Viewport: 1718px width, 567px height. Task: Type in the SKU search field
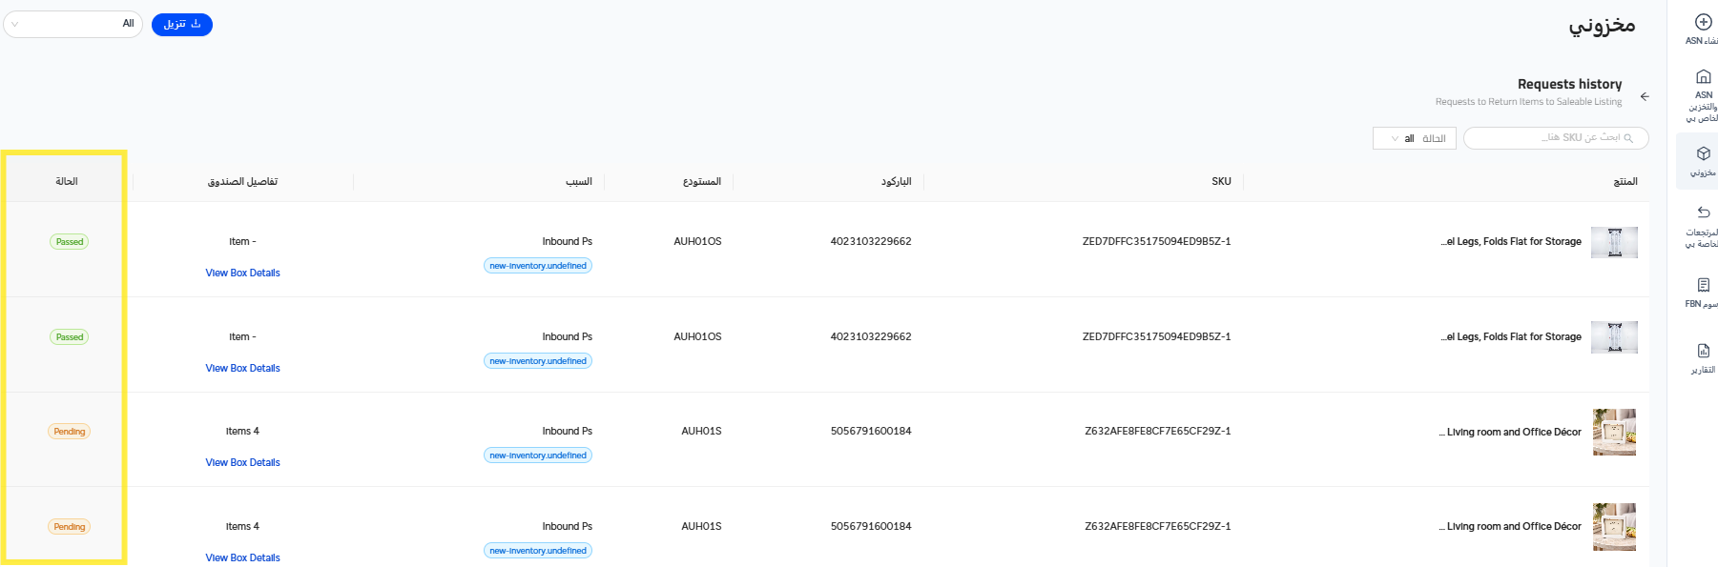tap(1545, 138)
